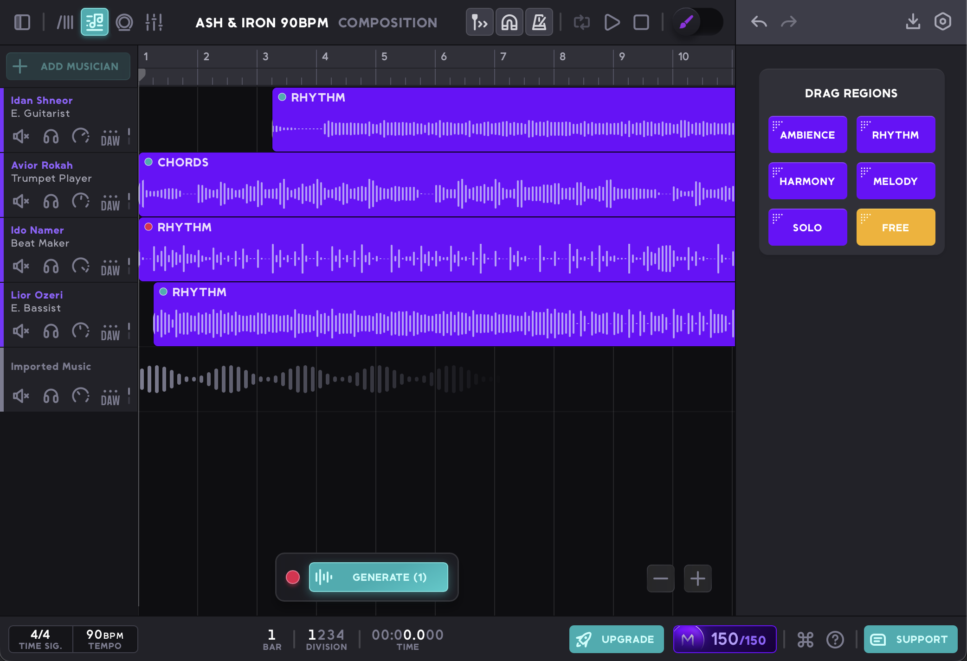
Task: Switch to the COMPOSITION tab
Action: 388,22
